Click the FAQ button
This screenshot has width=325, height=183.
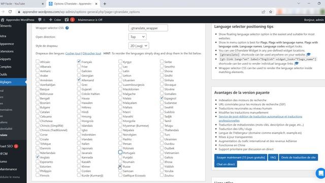tap(273, 157)
